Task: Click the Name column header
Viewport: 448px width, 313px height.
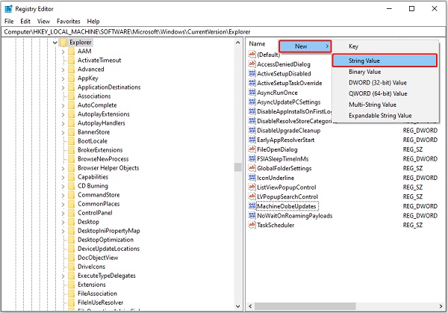Action: click(x=257, y=44)
